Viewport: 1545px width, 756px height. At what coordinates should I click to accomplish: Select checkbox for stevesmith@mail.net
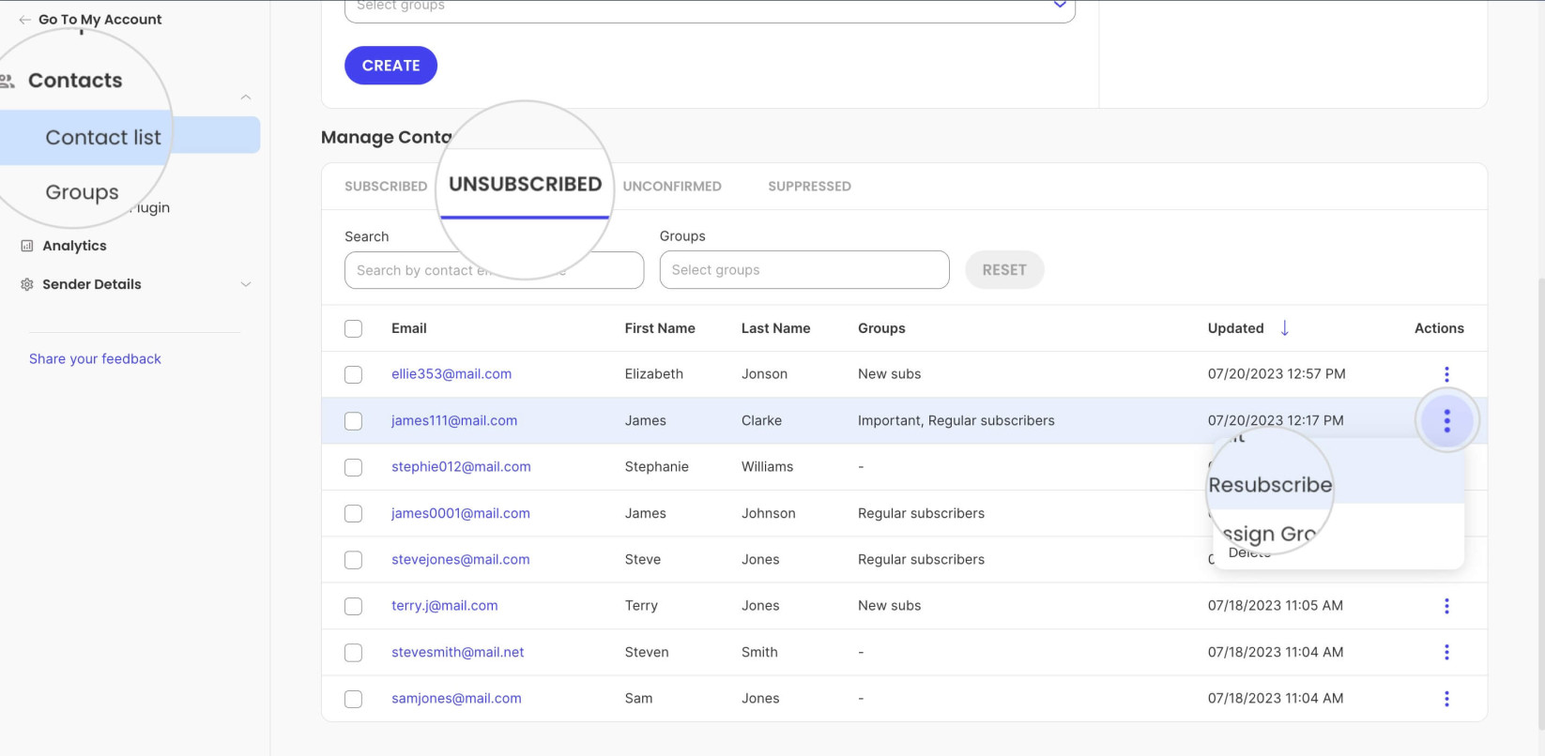click(353, 652)
